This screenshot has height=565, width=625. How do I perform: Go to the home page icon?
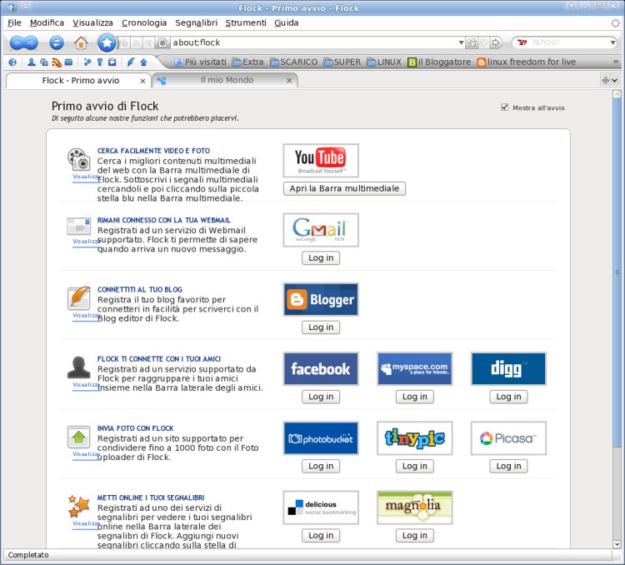tap(81, 42)
